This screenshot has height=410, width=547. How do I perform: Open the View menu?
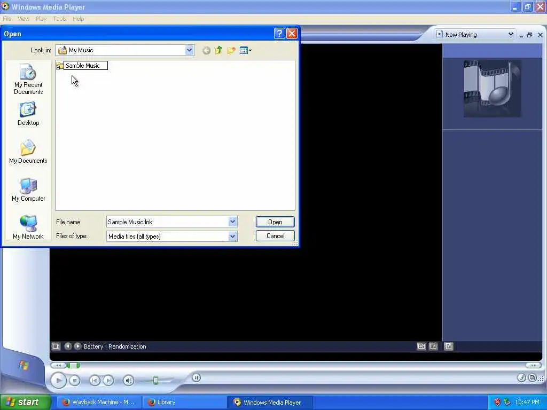pyautogui.click(x=24, y=19)
